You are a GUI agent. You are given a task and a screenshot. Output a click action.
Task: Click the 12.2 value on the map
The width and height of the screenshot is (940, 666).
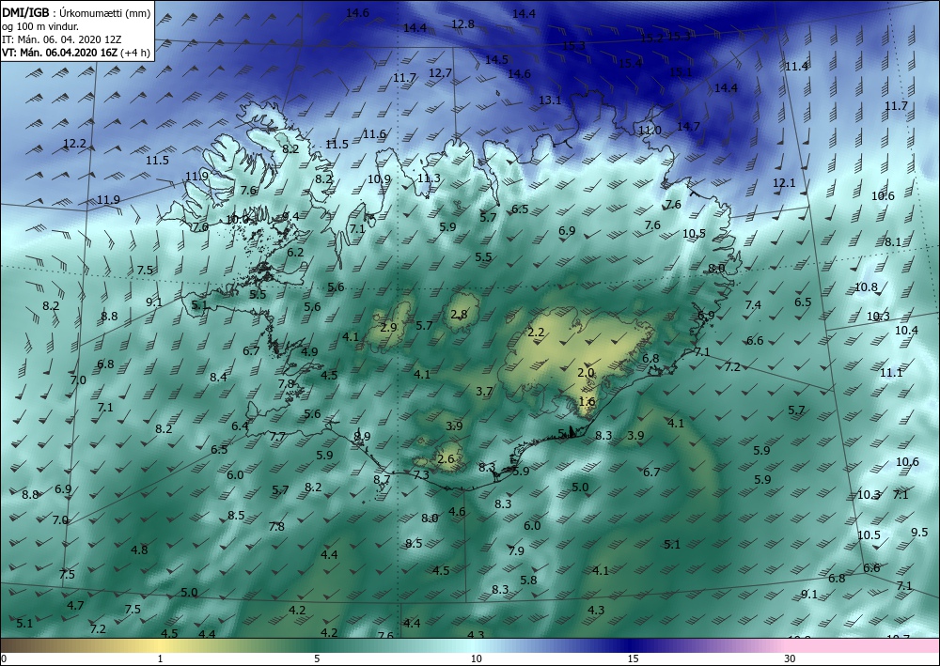pos(74,144)
